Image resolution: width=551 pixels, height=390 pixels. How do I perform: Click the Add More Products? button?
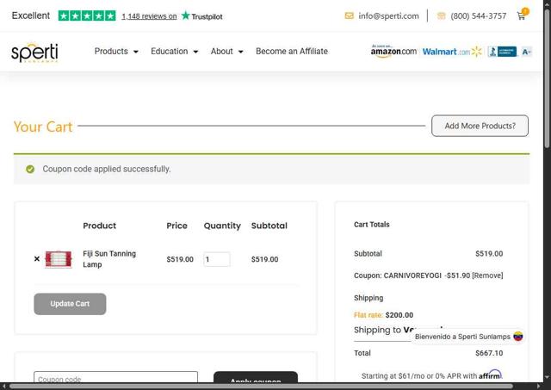tap(480, 126)
